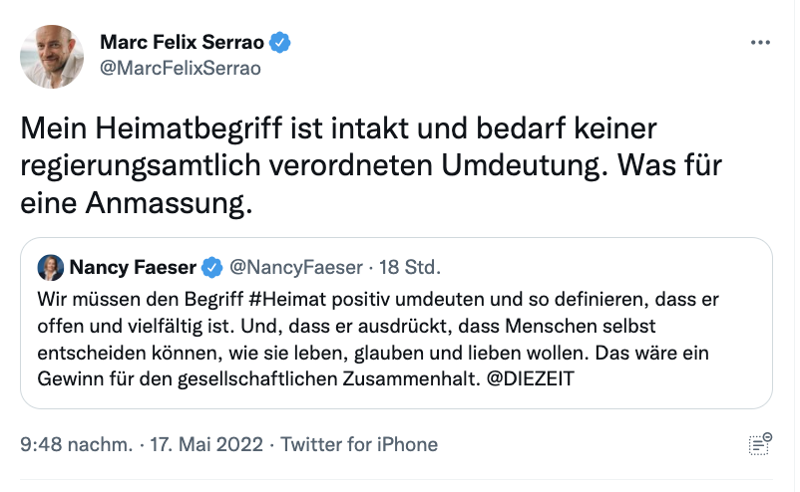This screenshot has height=492, width=800.
Task: Click the Nancy Faeser display name
Action: click(133, 267)
